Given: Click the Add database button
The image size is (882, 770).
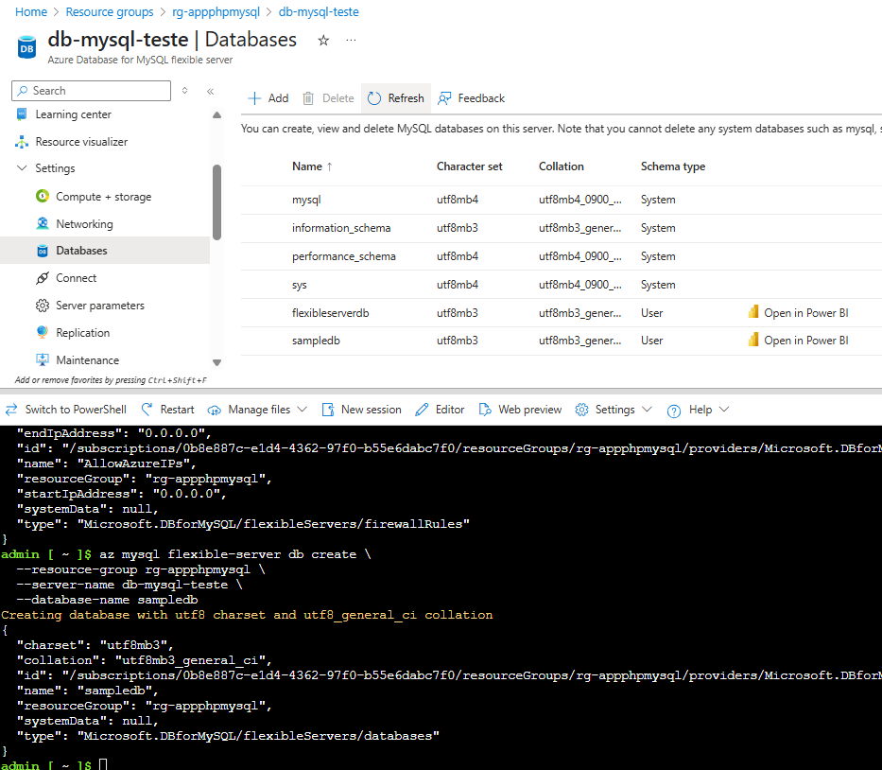Looking at the screenshot, I should [268, 98].
